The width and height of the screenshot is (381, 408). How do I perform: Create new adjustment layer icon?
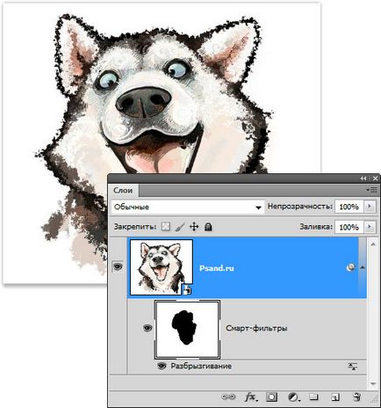point(293,397)
